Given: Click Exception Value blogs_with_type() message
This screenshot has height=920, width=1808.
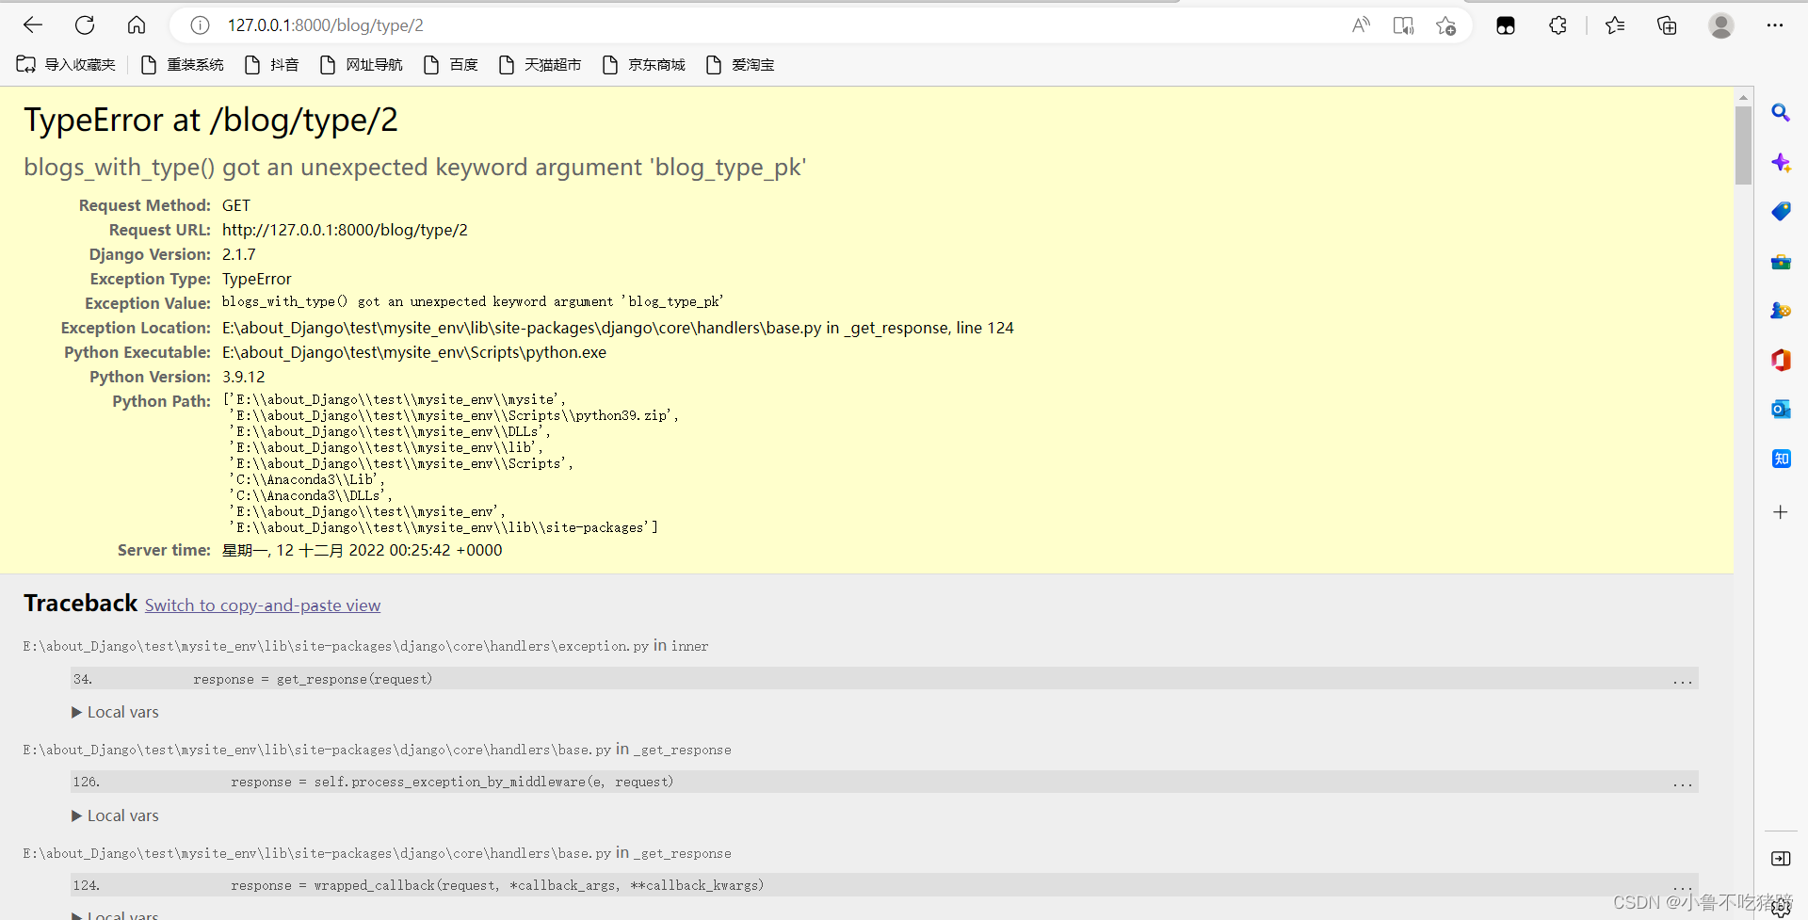Looking at the screenshot, I should click(x=473, y=302).
